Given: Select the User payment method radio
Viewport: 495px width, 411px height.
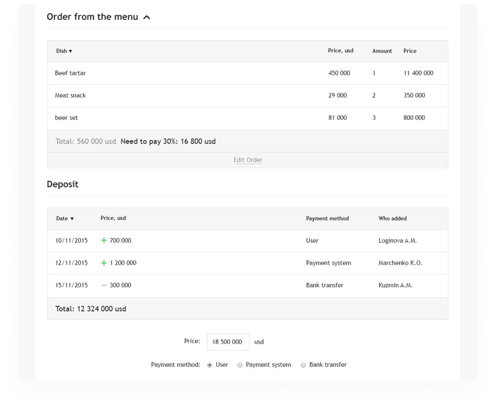Looking at the screenshot, I should point(210,365).
